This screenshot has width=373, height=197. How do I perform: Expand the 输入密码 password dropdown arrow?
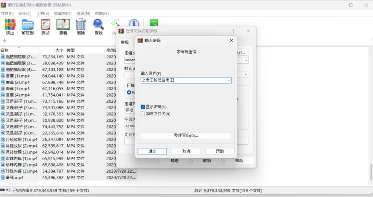click(228, 80)
